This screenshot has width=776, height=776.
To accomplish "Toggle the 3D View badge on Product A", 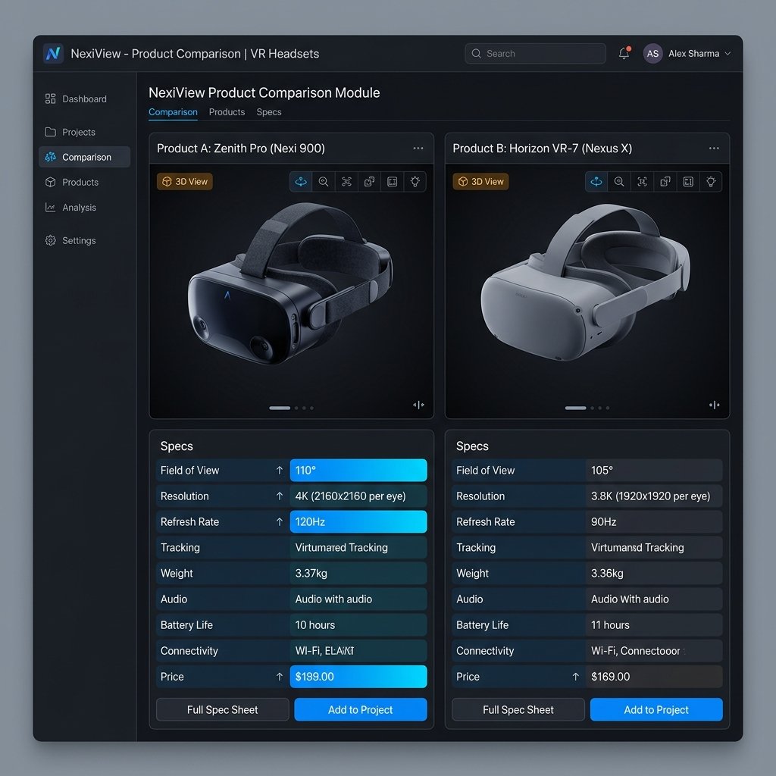I will (185, 182).
